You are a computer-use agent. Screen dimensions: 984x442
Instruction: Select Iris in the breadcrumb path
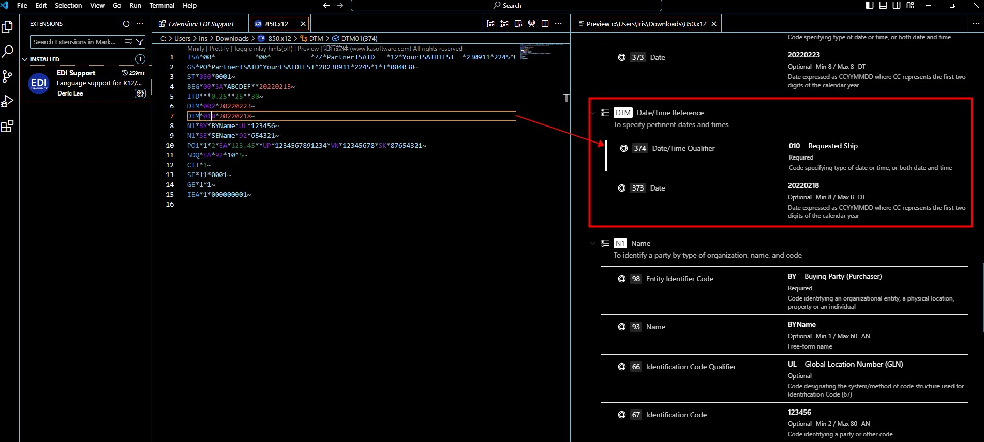pyautogui.click(x=203, y=38)
